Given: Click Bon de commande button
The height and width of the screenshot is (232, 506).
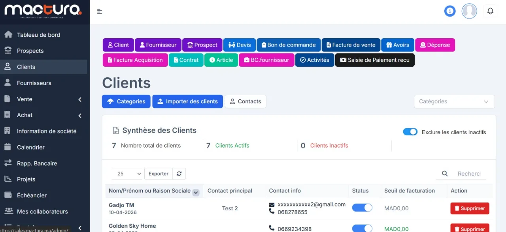Looking at the screenshot, I should [x=289, y=45].
